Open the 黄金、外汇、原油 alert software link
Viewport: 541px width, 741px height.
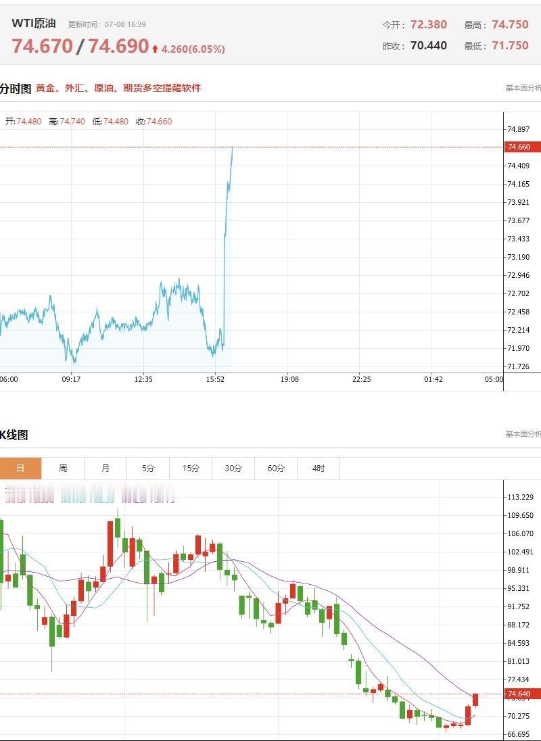click(118, 88)
